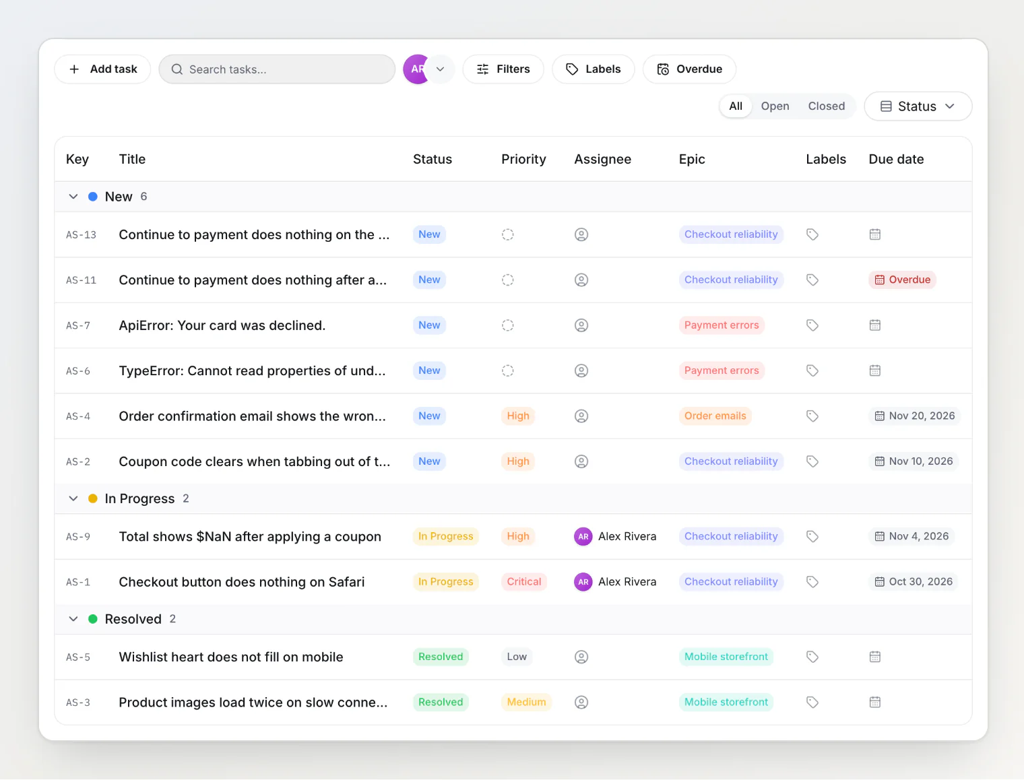
Task: Open the due date calendar icon for AS-5
Action: (x=875, y=657)
